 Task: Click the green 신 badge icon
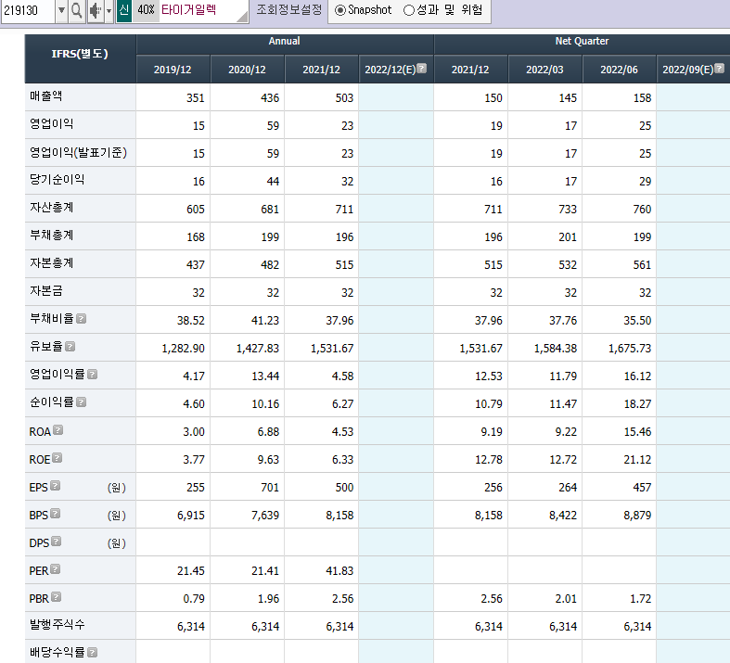124,10
